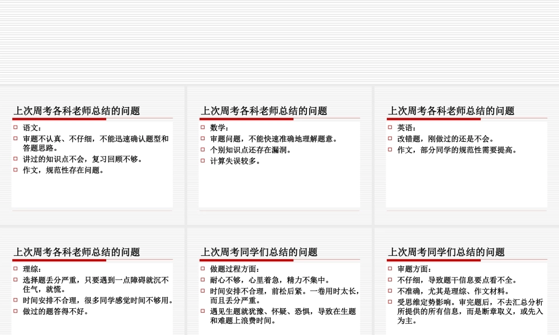Screen dimensions: 559x335
Task: Select the line 审题问题，不能快速准确地理解题意。
Action: pyautogui.click(x=274, y=139)
